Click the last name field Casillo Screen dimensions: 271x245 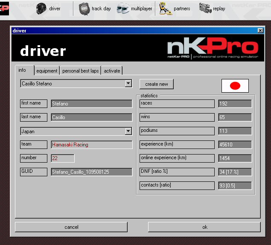(92, 117)
